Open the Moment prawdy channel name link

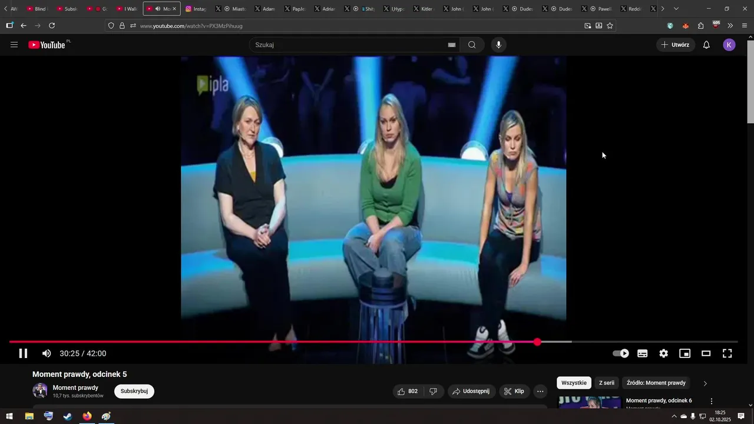75,387
